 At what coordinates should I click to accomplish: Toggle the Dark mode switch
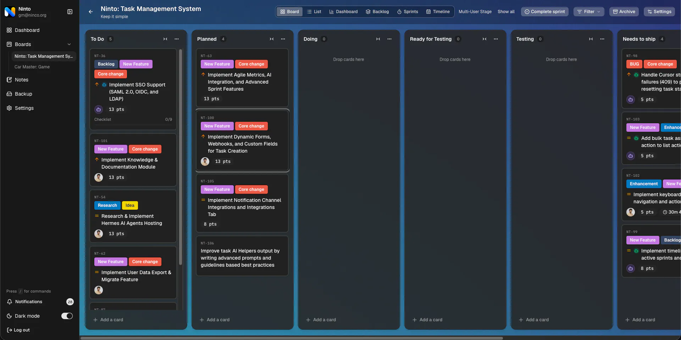[x=67, y=316]
